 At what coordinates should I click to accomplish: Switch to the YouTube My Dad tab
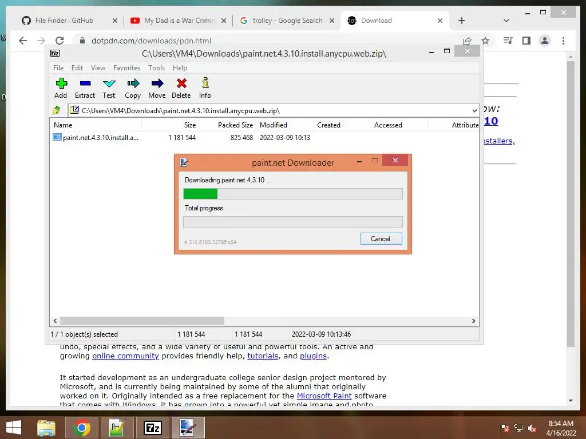179,21
